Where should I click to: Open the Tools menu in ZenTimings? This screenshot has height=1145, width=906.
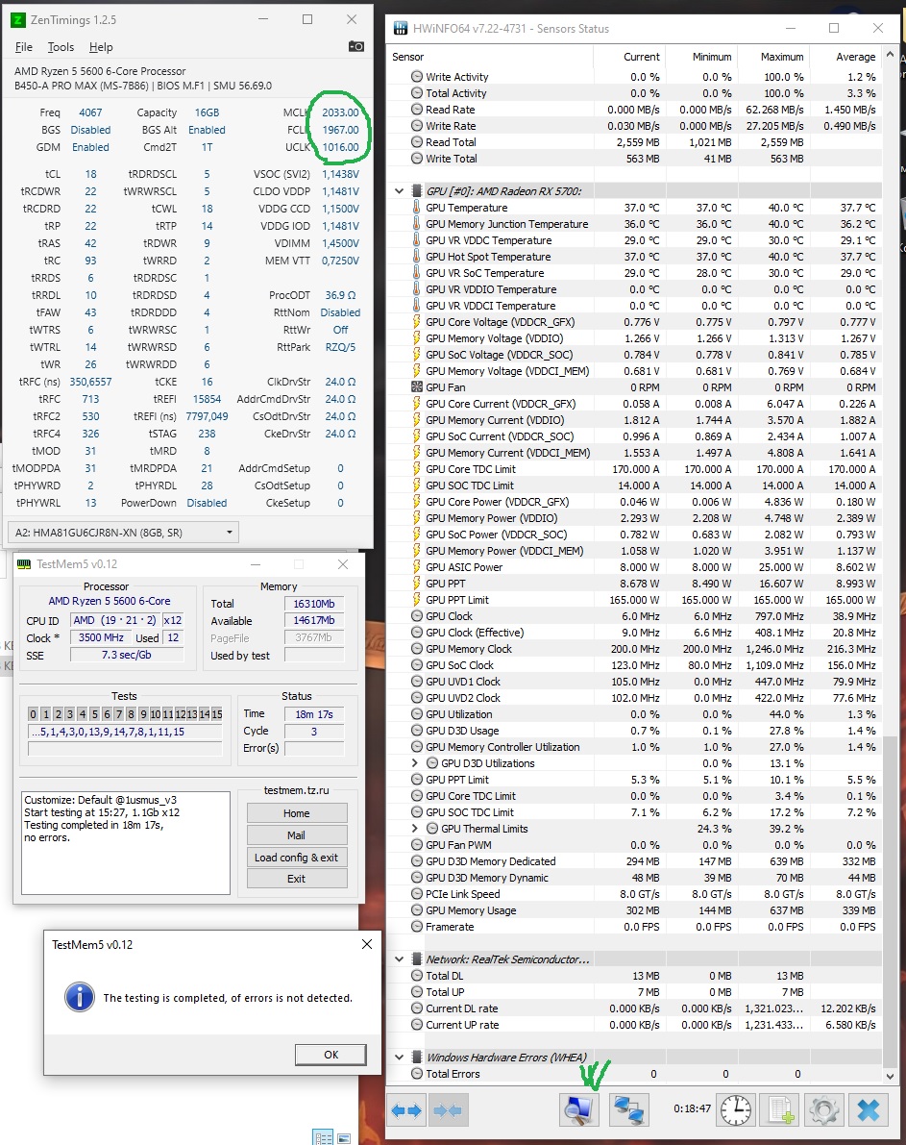[x=61, y=47]
